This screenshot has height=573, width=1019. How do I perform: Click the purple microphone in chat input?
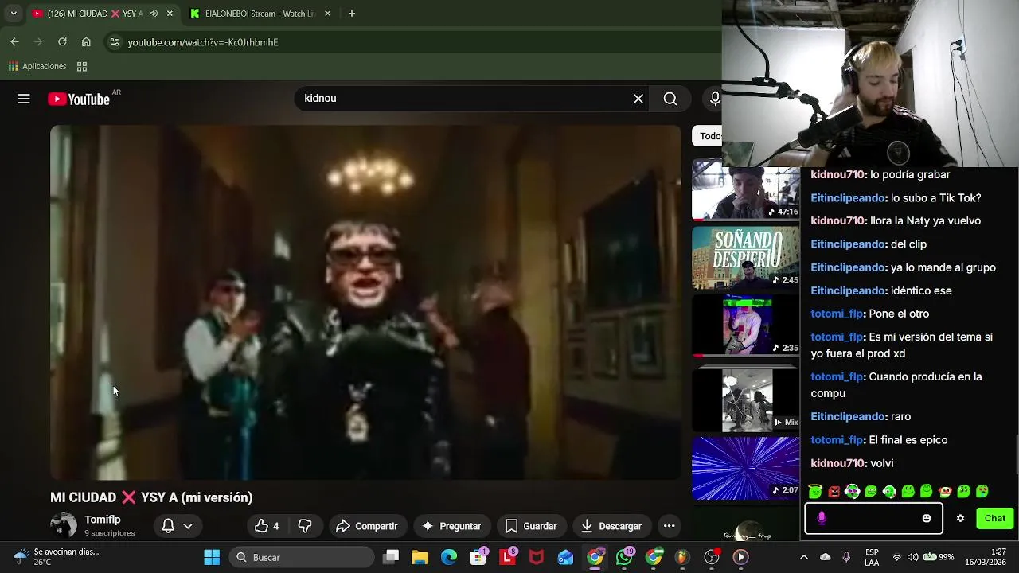point(822,518)
